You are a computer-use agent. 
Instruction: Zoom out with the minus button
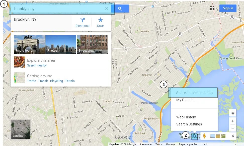[x=233, y=128]
